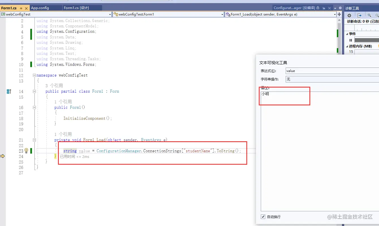Click using System.Configuration on line 4
The image size is (379, 226).
click(x=66, y=32)
